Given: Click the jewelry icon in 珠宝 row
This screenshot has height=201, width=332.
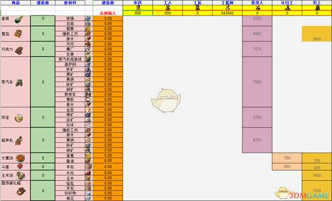Looking at the screenshot, I should click(19, 118).
